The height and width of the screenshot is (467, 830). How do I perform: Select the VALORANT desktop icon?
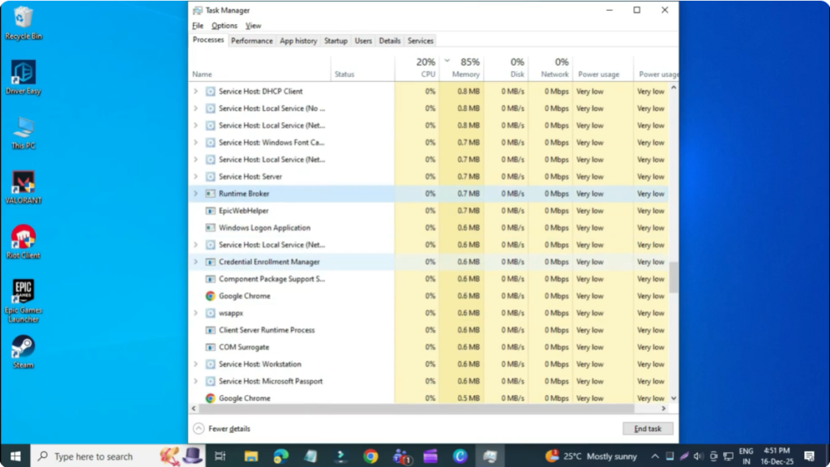tap(23, 183)
